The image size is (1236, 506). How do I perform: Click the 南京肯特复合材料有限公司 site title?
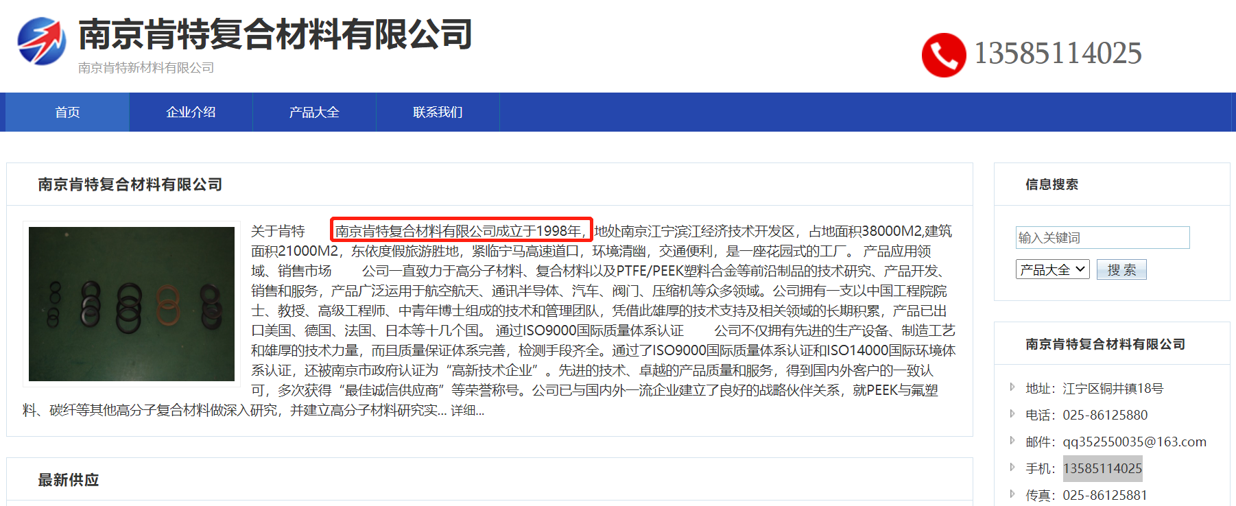tap(276, 34)
